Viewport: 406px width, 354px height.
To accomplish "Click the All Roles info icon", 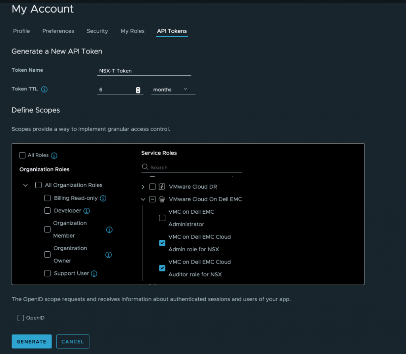I will [x=54, y=155].
